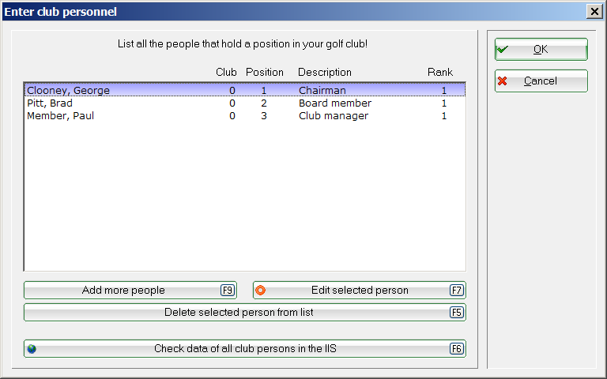
Task: Click the Club manager description entry
Action: point(334,116)
